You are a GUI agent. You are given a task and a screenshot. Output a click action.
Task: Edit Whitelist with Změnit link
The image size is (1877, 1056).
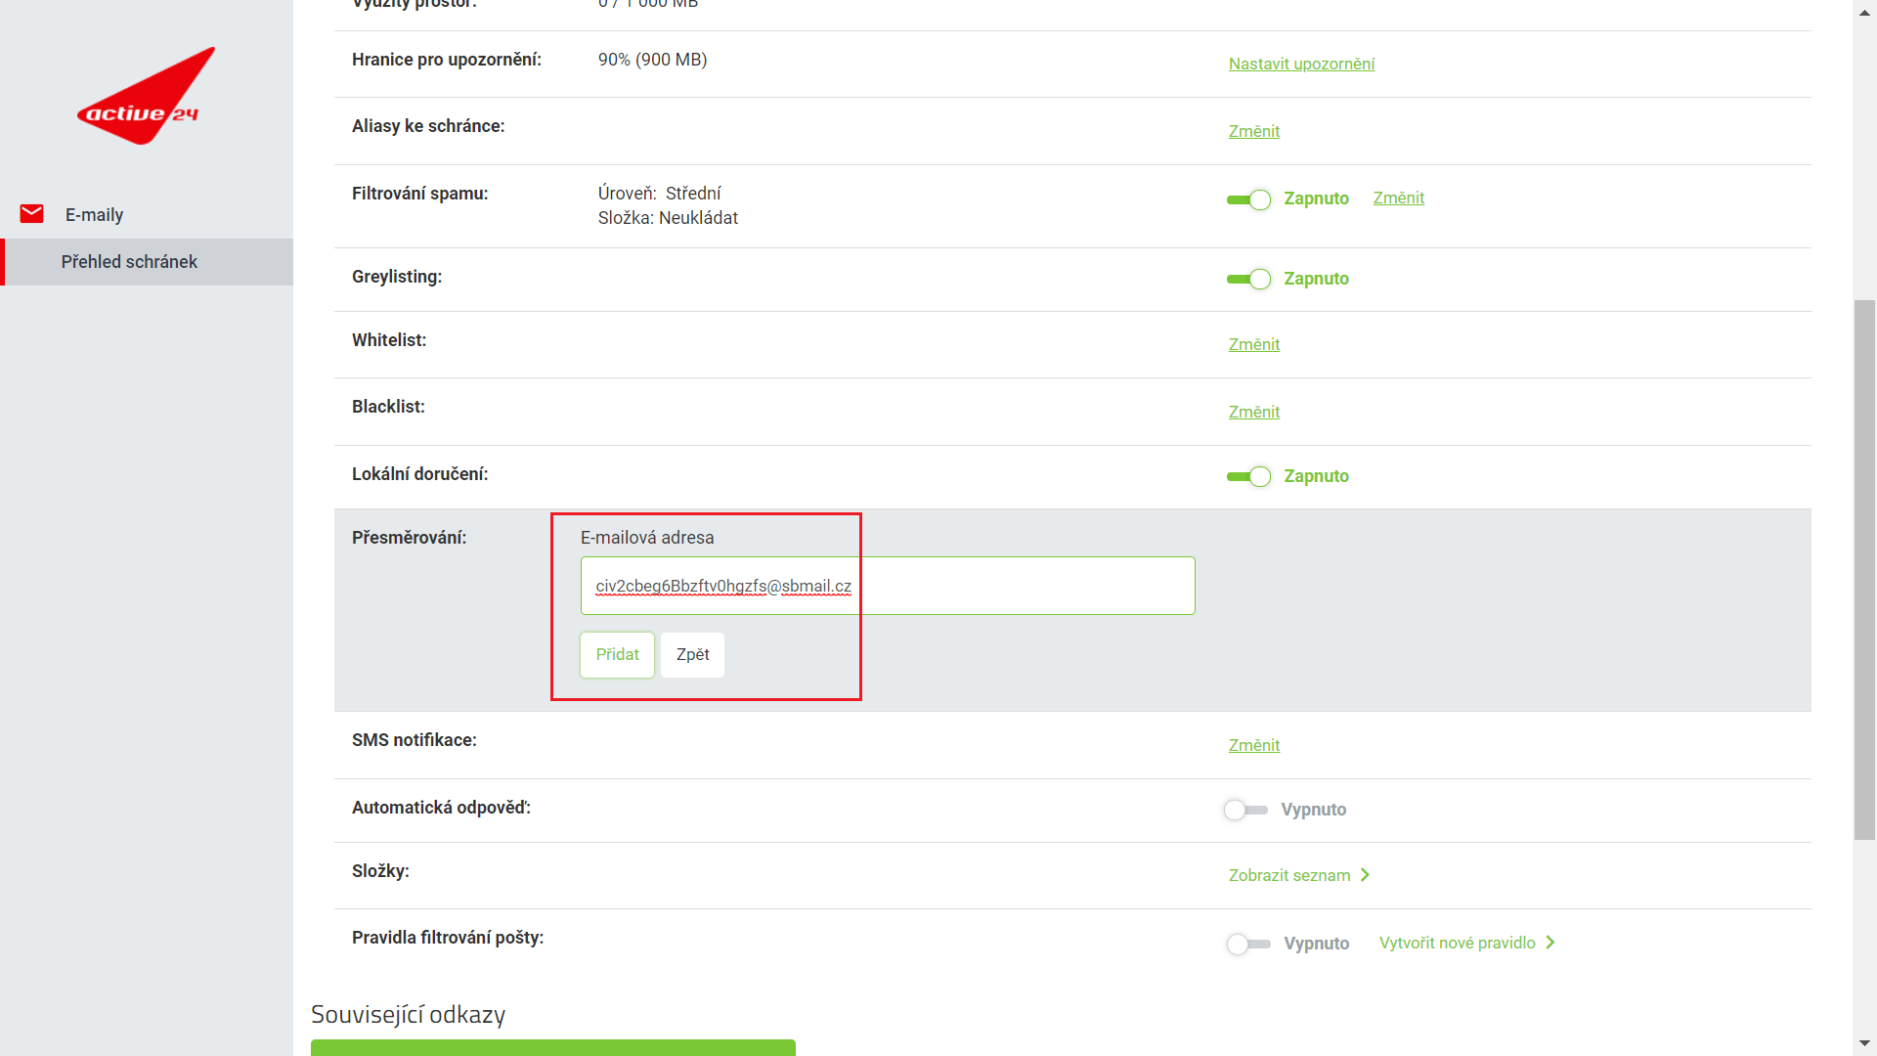tap(1253, 345)
